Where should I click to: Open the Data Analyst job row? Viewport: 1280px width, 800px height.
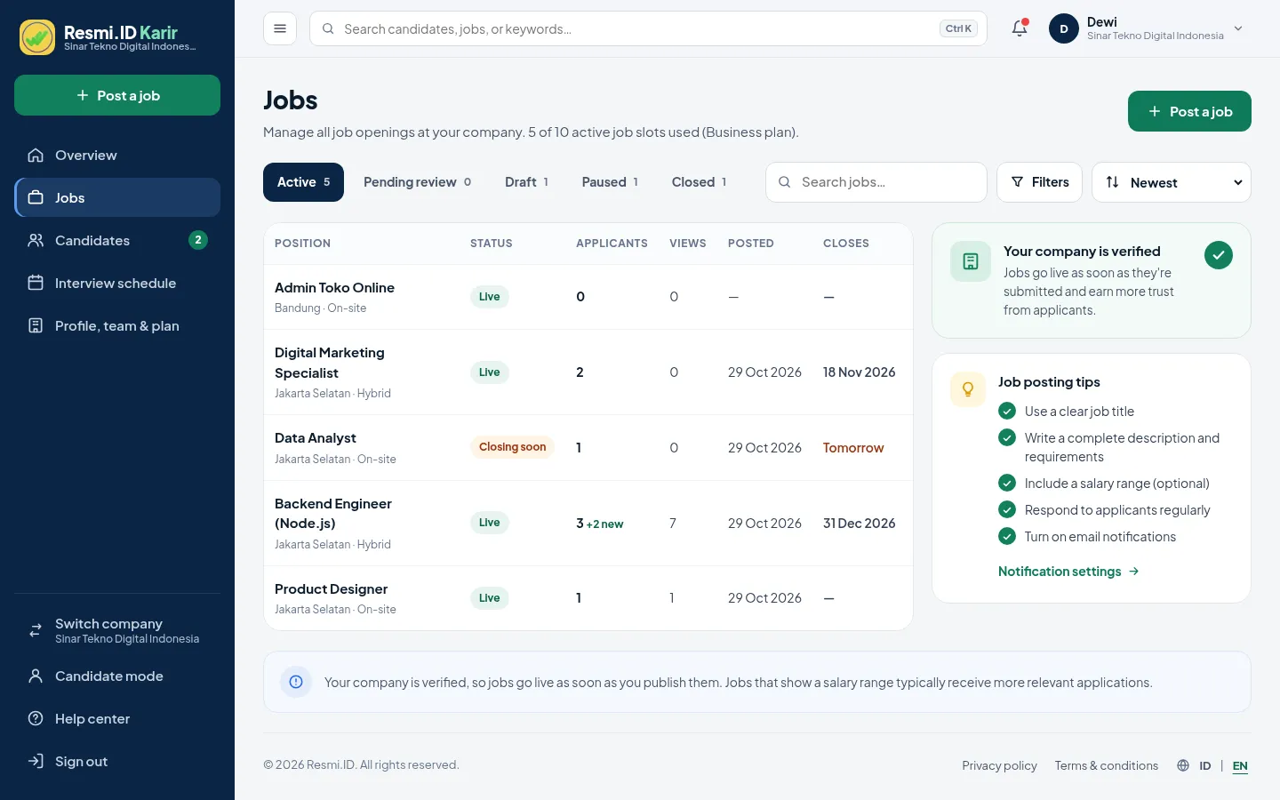588,448
